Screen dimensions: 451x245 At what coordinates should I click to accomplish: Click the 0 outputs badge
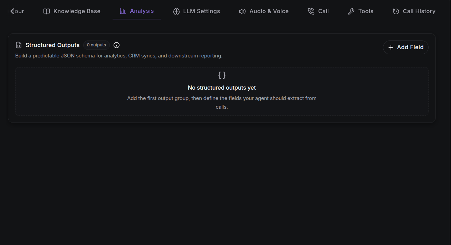point(96,45)
